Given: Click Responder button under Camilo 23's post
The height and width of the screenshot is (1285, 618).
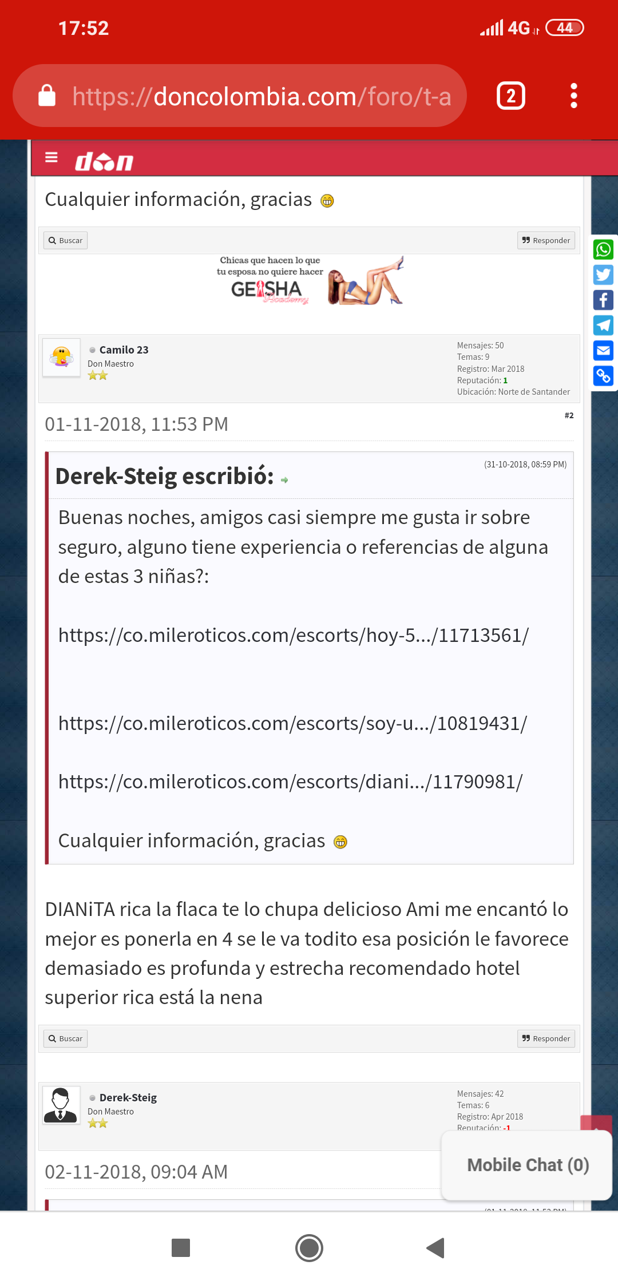Looking at the screenshot, I should pos(546,1038).
